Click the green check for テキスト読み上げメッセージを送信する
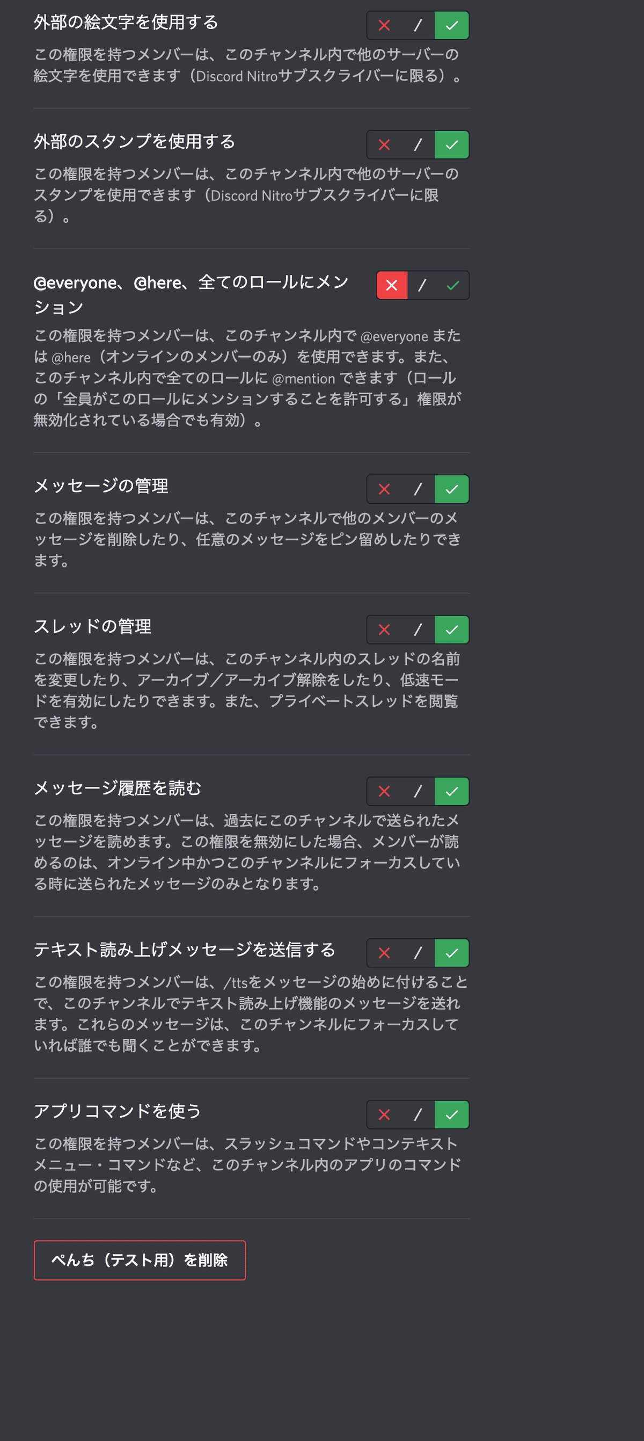The height and width of the screenshot is (1441, 644). point(451,953)
